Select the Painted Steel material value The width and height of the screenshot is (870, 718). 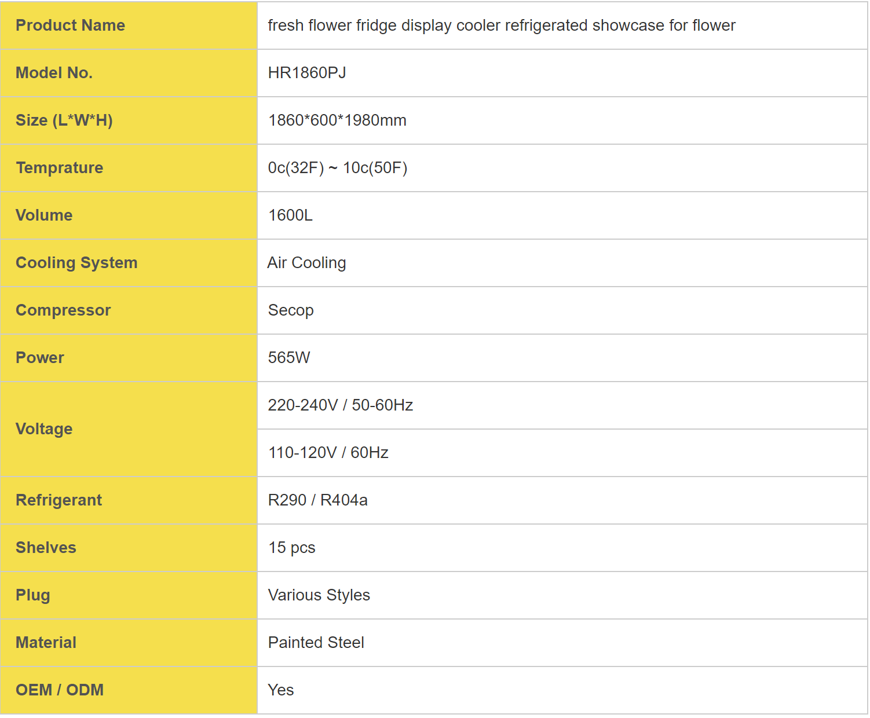coord(316,643)
